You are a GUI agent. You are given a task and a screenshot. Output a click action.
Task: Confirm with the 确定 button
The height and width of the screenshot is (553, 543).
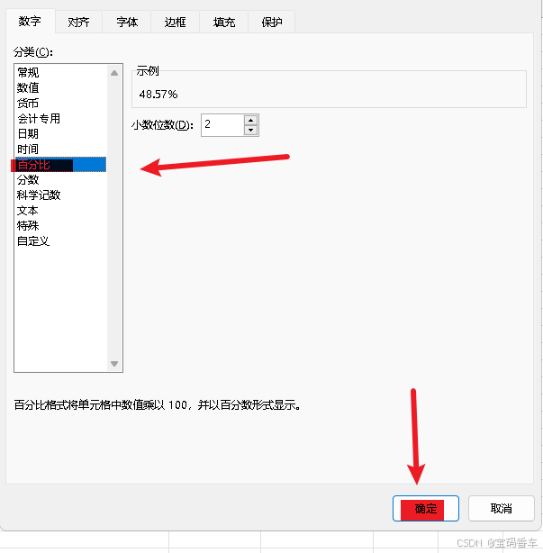tap(426, 508)
